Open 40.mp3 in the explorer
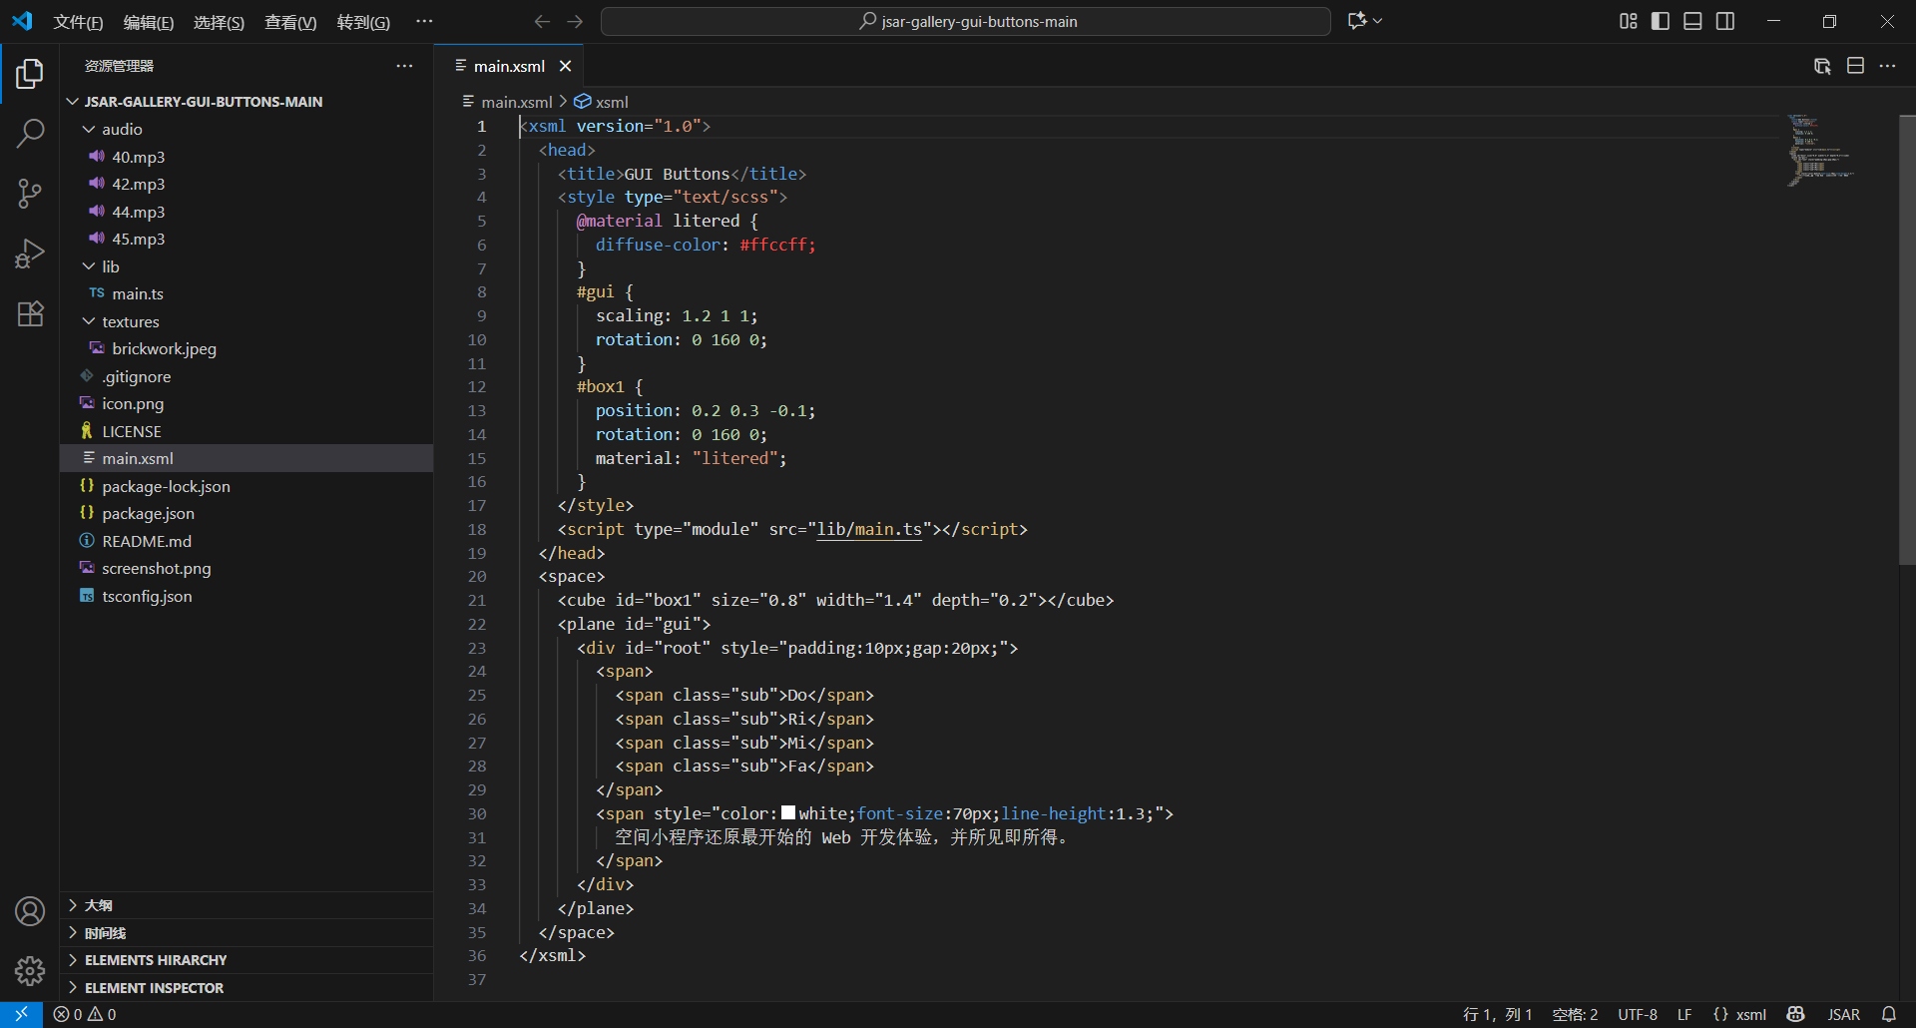This screenshot has height=1028, width=1916. tap(246, 157)
